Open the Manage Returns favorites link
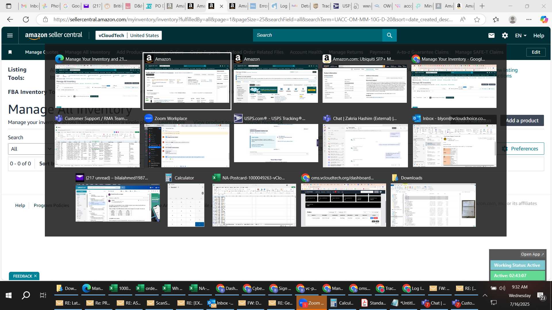Screen dimensions: 552x310 coord(346,52)
